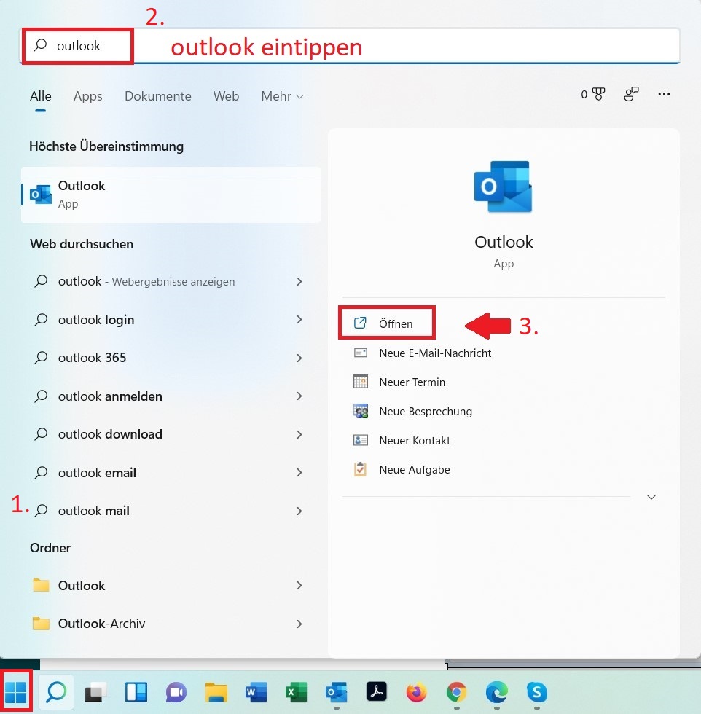Viewport: 701px width, 714px height.
Task: Open Outlook taskbar icon
Action: click(336, 693)
